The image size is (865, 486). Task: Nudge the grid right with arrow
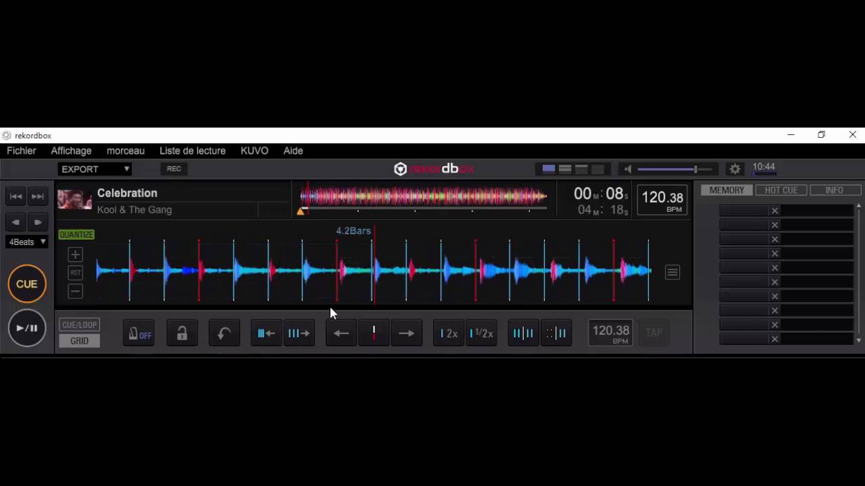click(x=406, y=333)
